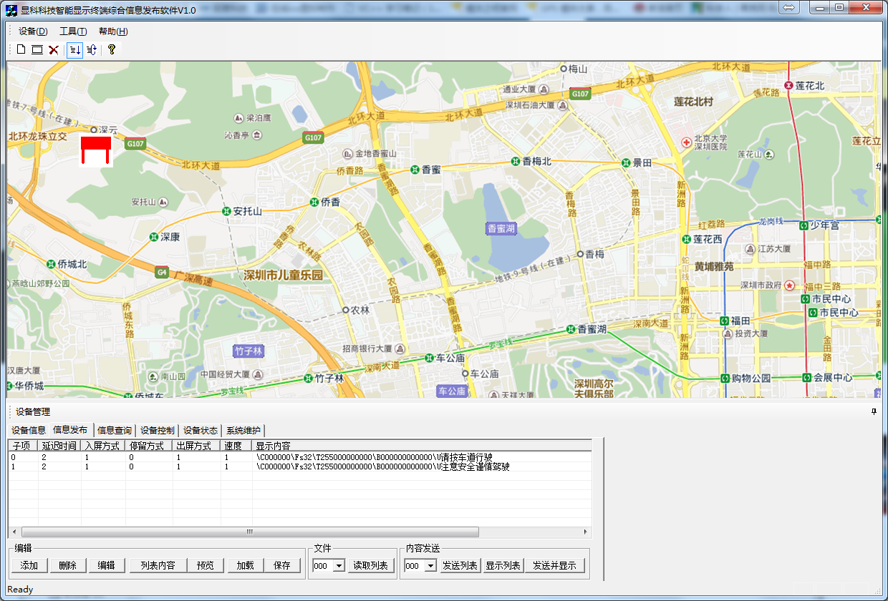The height and width of the screenshot is (601, 888).
Task: Switch to the 设备状态 tab
Action: pyautogui.click(x=201, y=430)
